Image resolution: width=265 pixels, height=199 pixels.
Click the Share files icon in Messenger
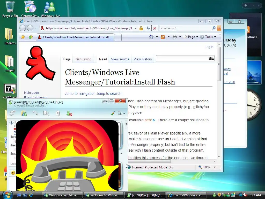click(24, 113)
